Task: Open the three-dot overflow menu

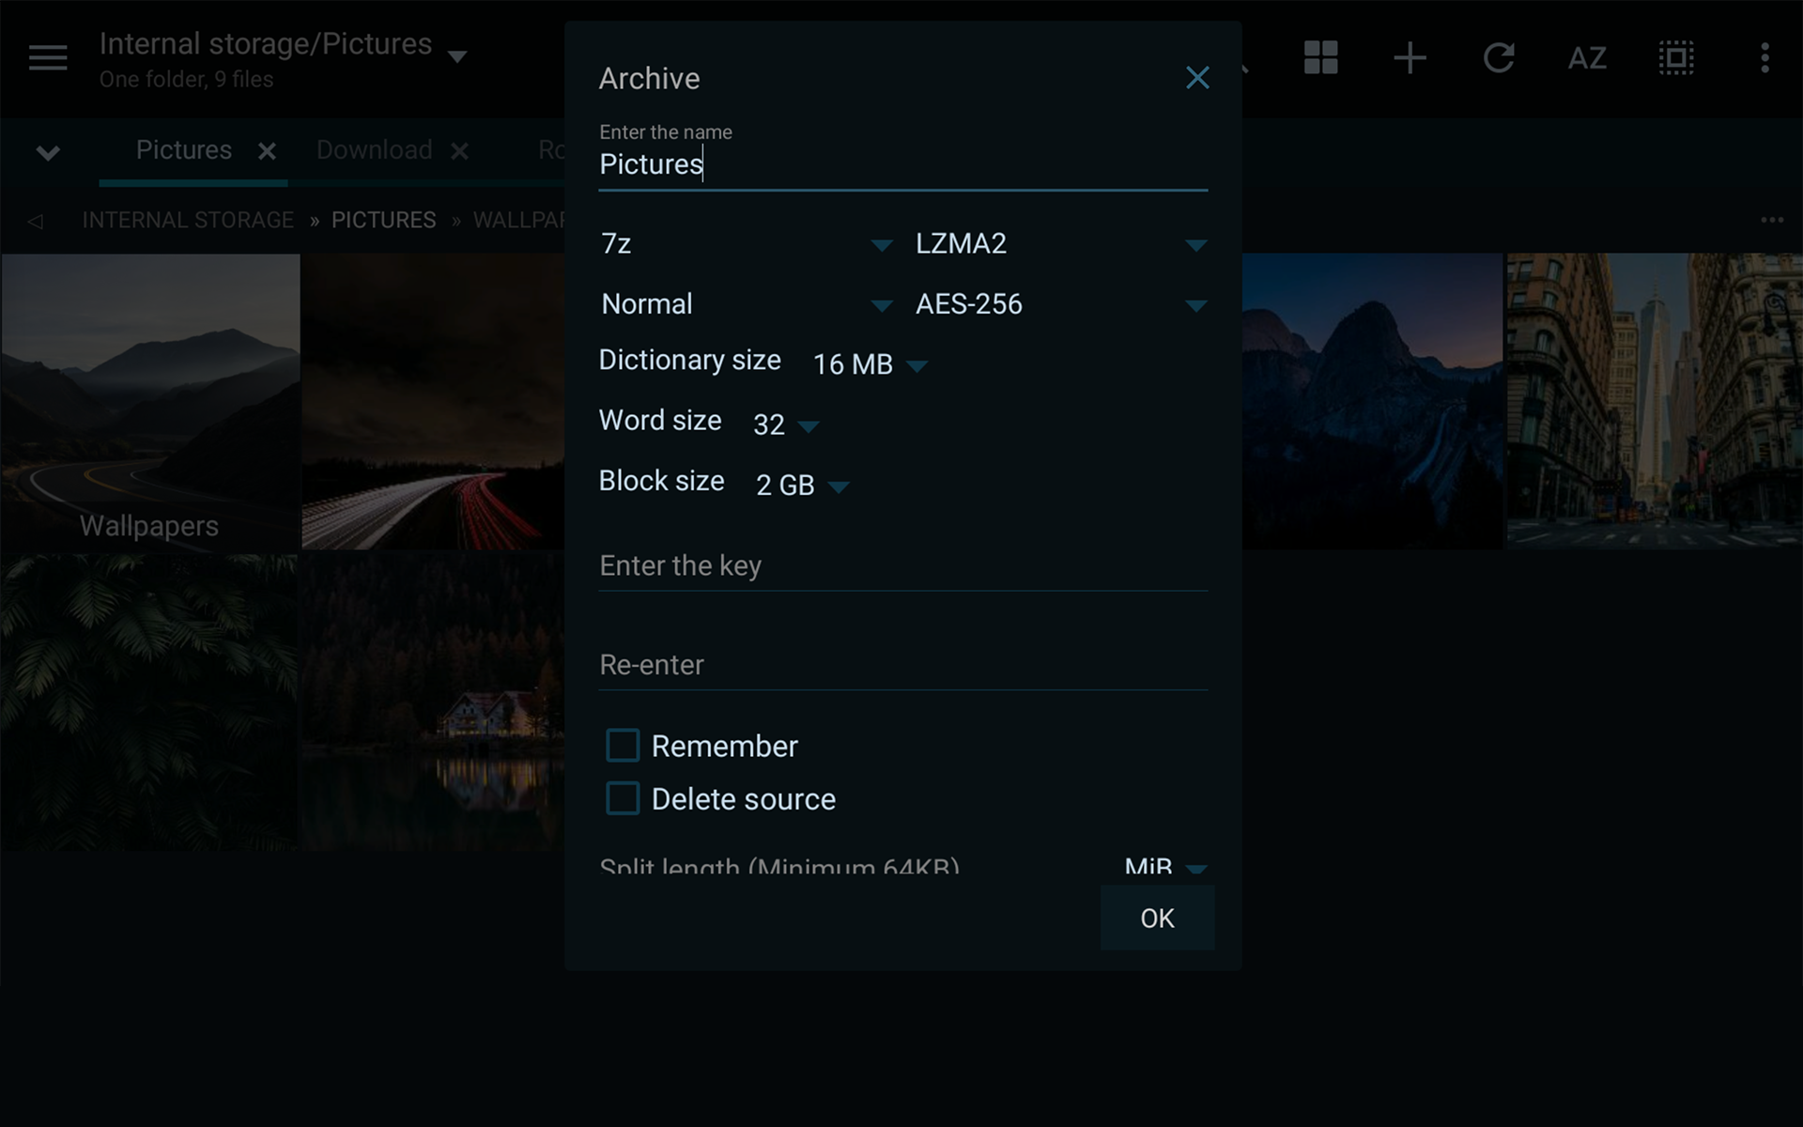Action: click(x=1764, y=58)
